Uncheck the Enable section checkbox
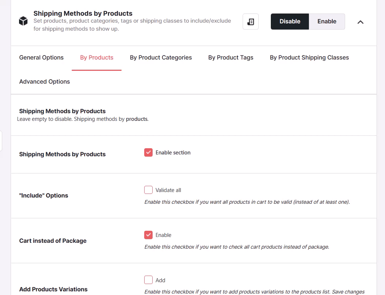Viewport: 385px width, 295px height. click(148, 152)
